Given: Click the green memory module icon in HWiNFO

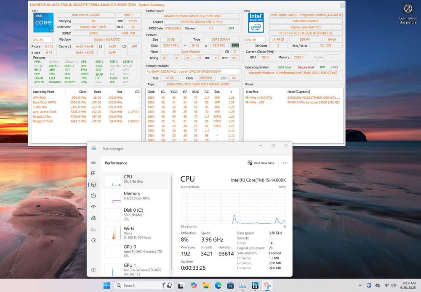Looking at the screenshot, I should click(x=235, y=45).
